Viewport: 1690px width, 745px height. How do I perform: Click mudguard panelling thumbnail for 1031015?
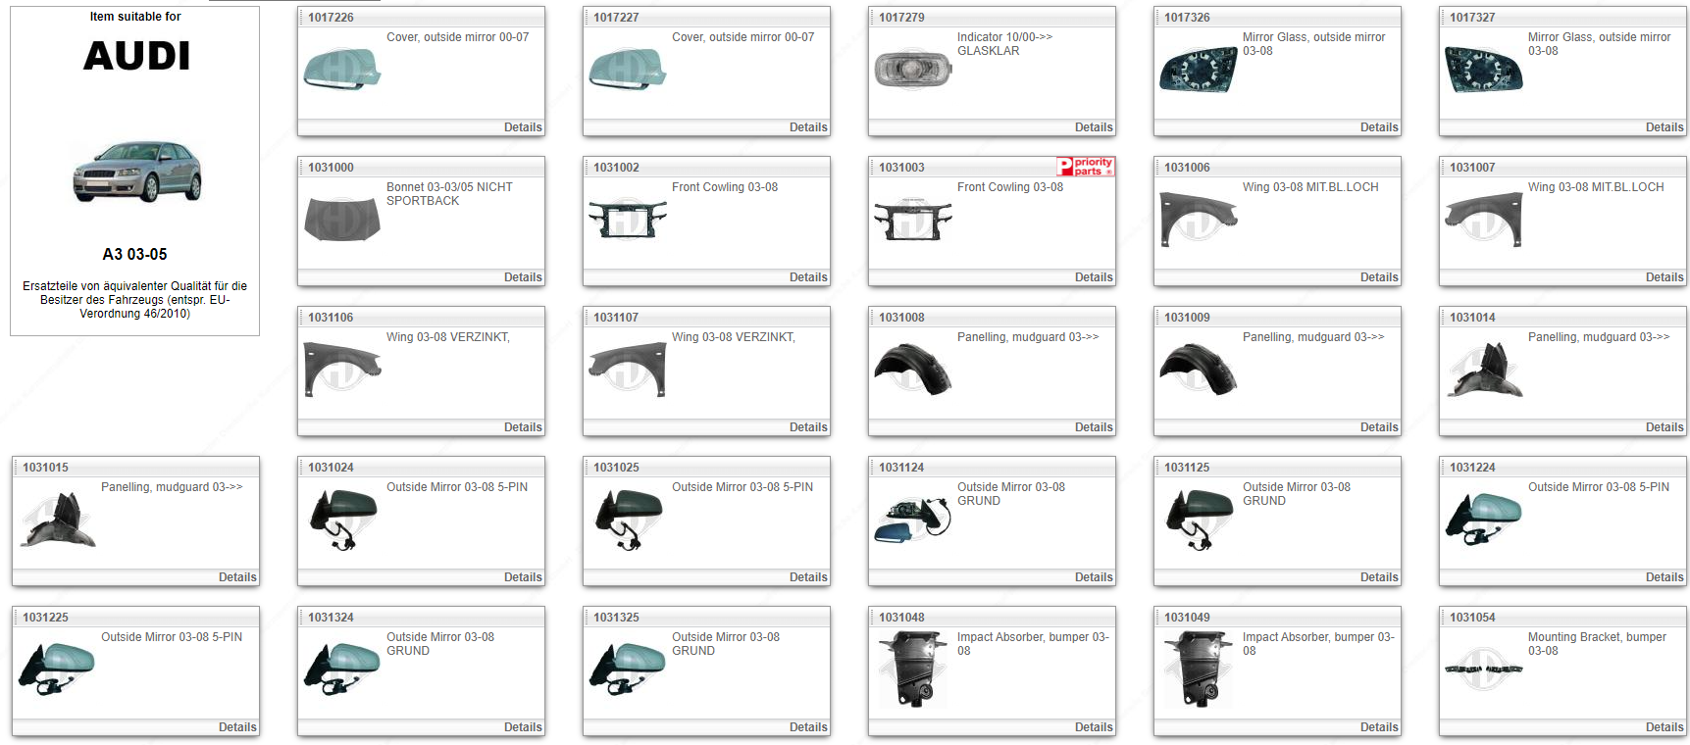pos(57,520)
